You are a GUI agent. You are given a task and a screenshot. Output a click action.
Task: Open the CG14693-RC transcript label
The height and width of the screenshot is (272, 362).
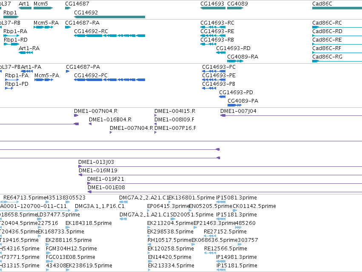(217, 23)
